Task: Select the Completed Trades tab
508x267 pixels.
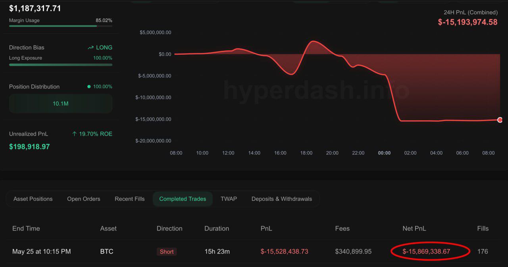Action: [x=183, y=199]
